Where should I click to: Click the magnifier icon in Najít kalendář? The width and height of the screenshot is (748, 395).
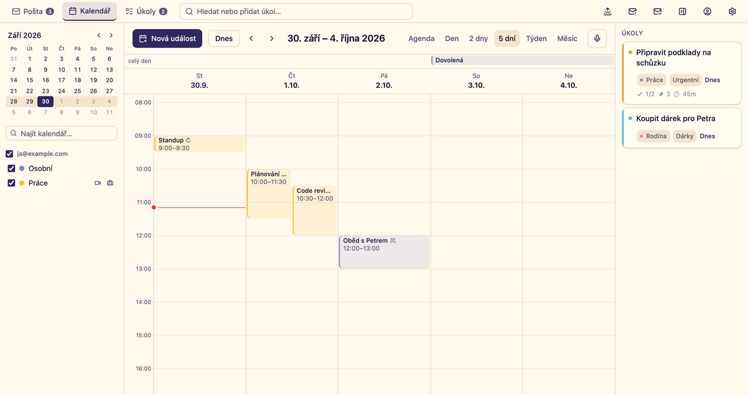coord(14,134)
